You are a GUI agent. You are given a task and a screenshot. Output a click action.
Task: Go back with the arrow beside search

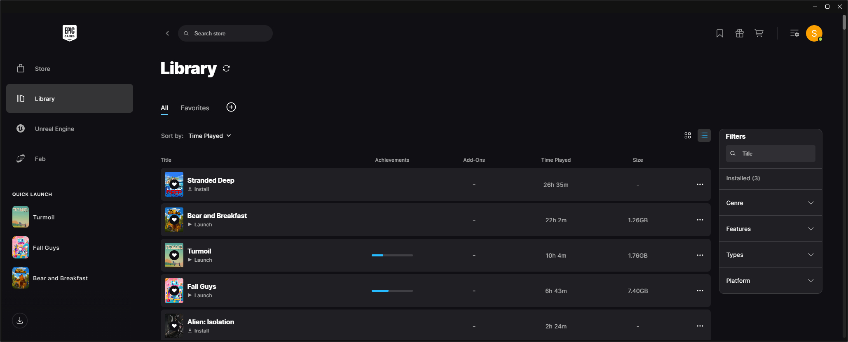pyautogui.click(x=167, y=33)
